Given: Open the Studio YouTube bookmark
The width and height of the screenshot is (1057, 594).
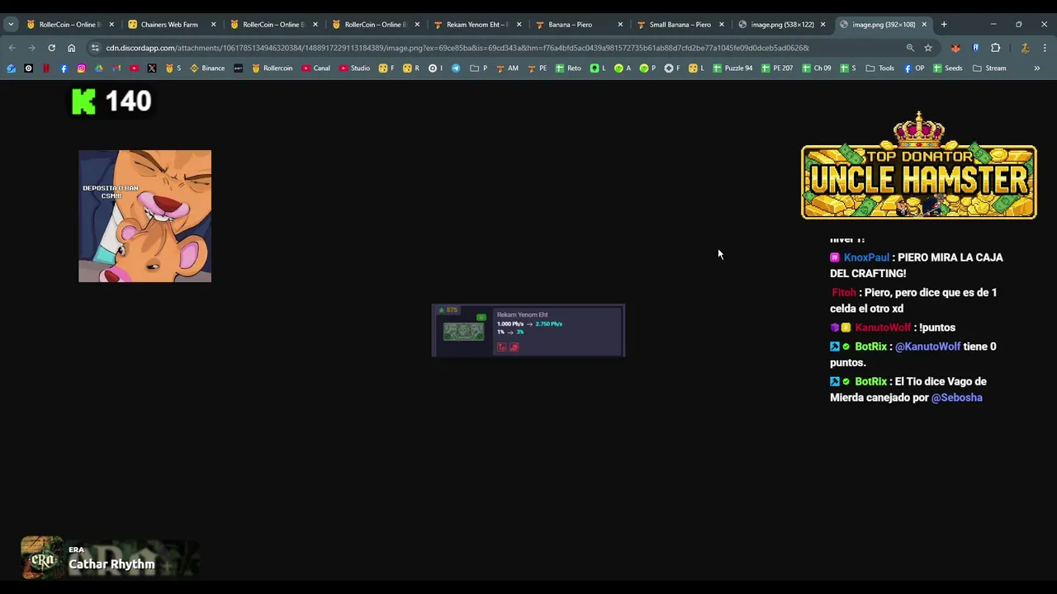Looking at the screenshot, I should point(355,68).
